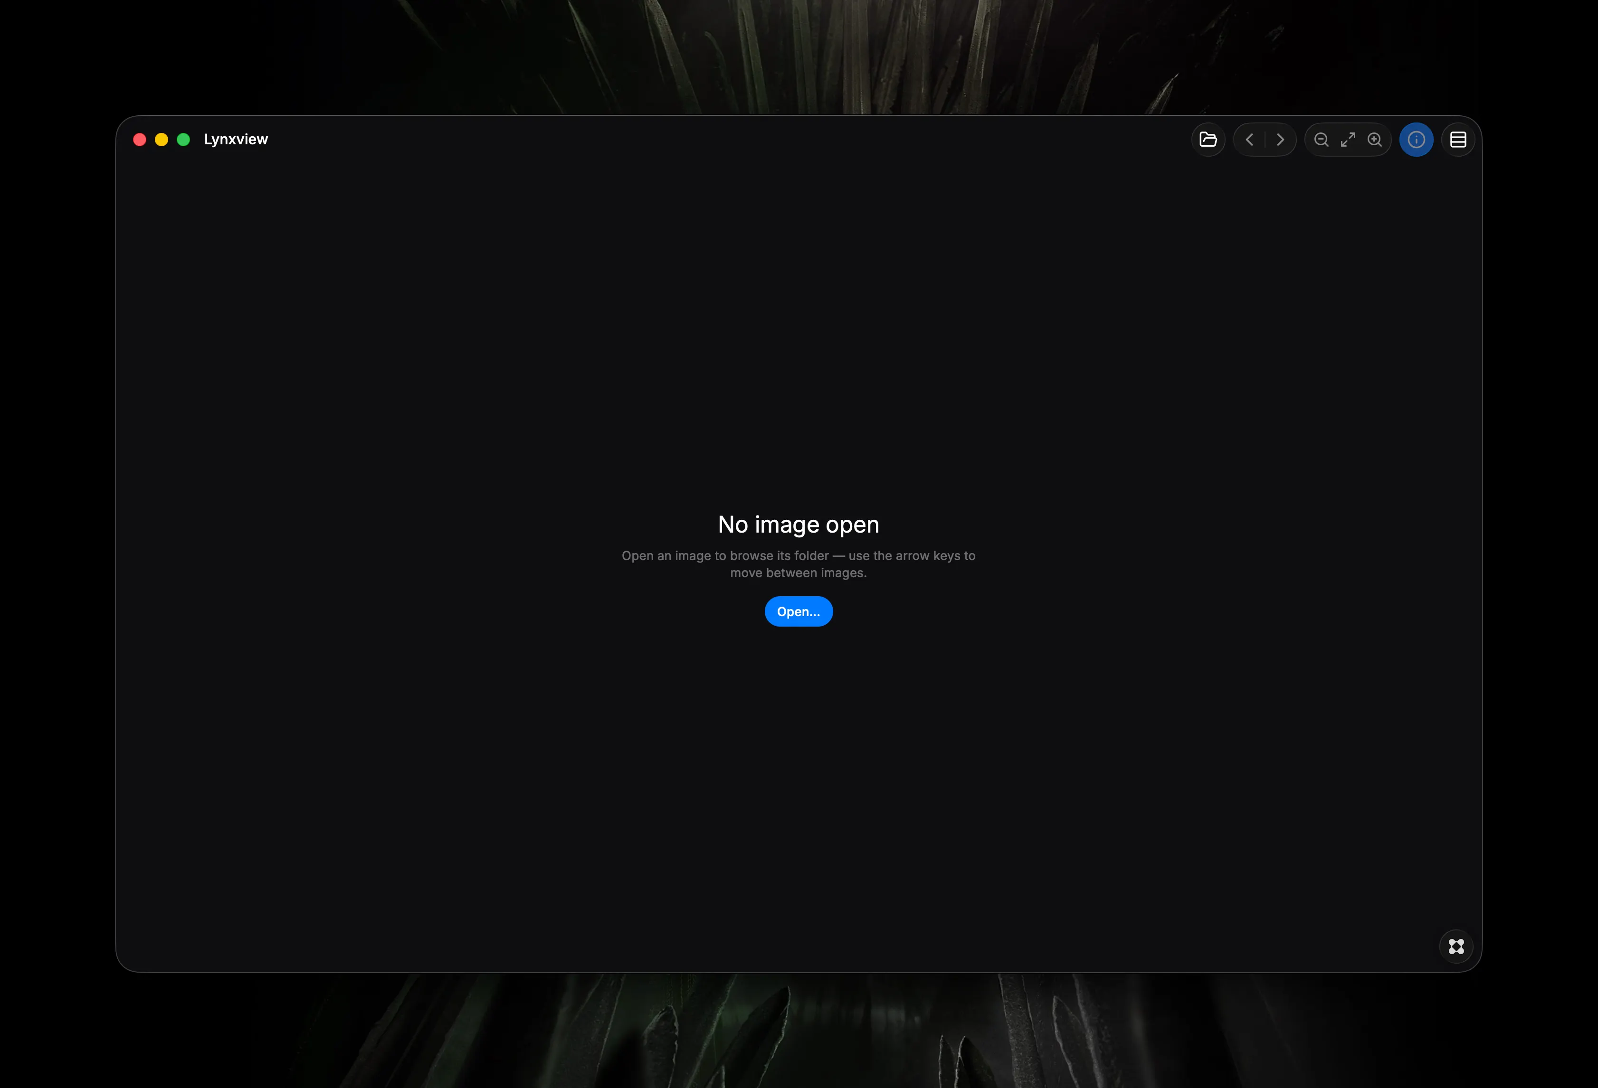
Task: Close the Lynxview window
Action: (x=140, y=140)
